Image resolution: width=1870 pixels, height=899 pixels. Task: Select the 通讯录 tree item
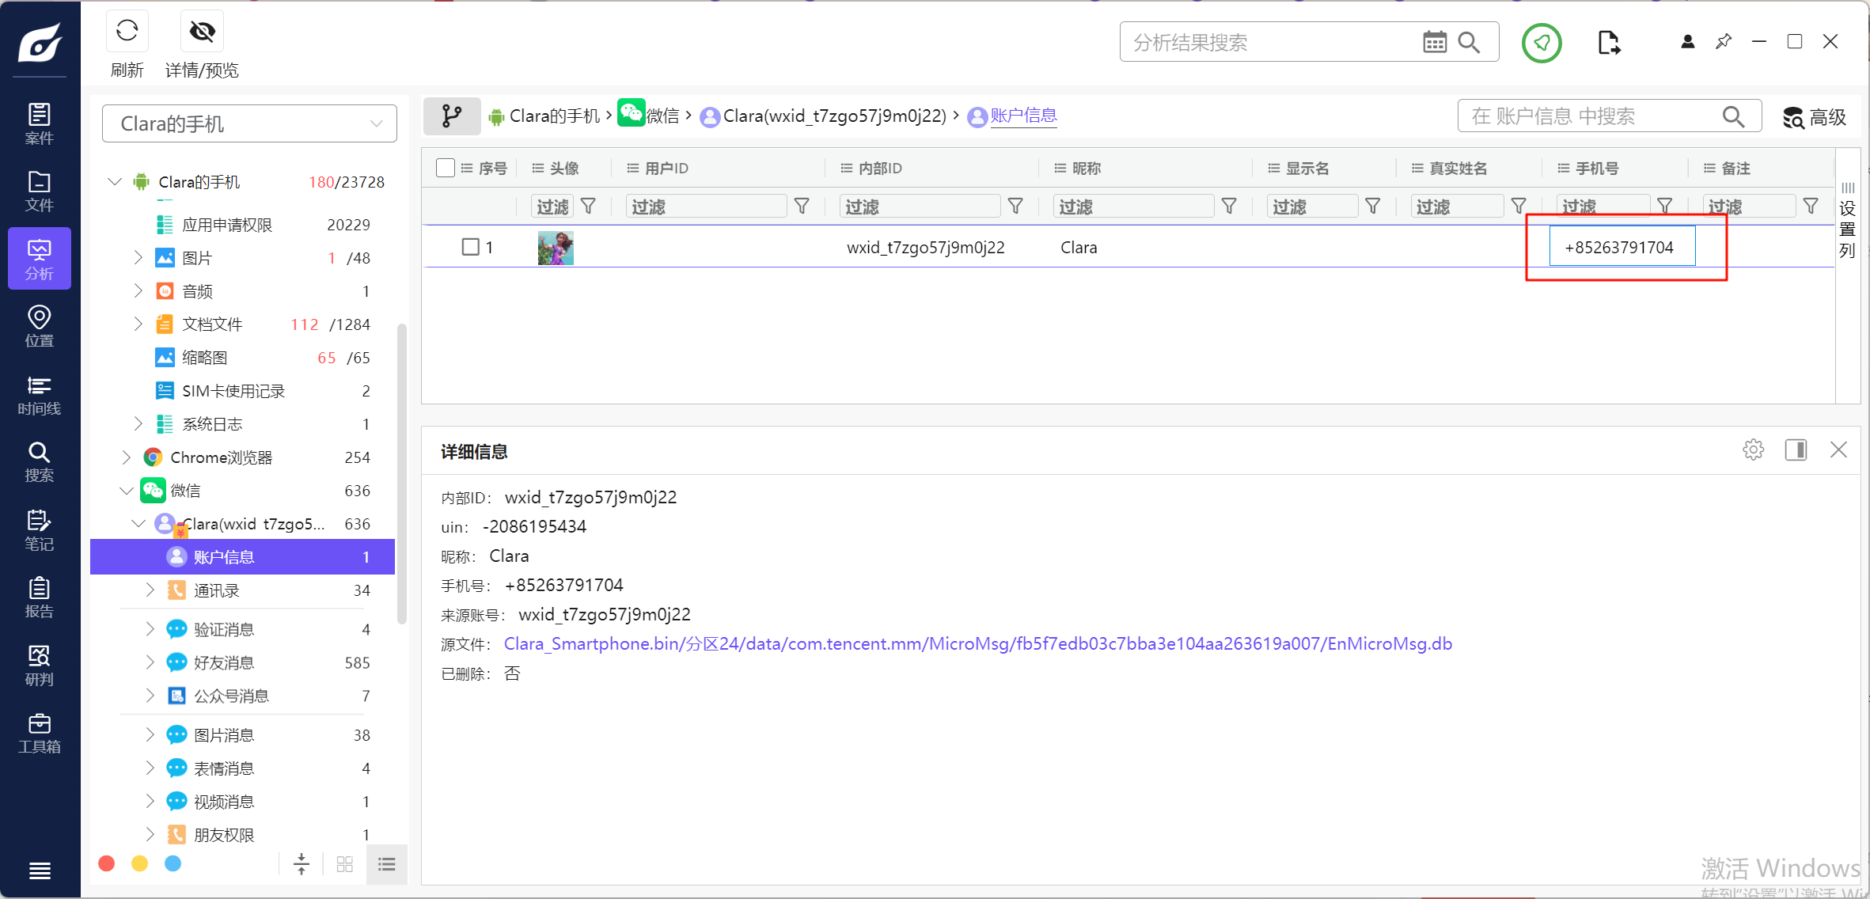[216, 590]
